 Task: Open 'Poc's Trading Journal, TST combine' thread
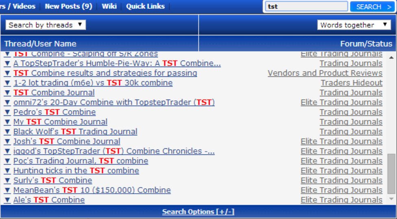click(x=81, y=161)
